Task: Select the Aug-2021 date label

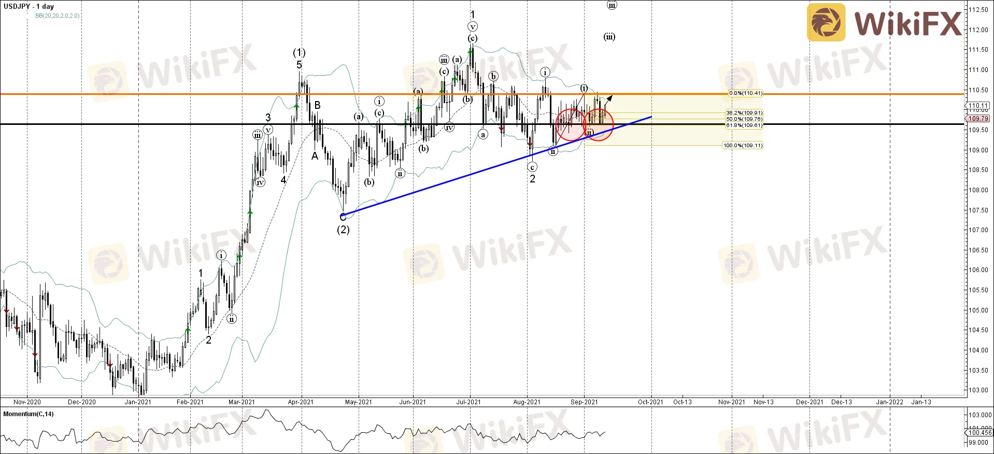Action: click(x=527, y=402)
